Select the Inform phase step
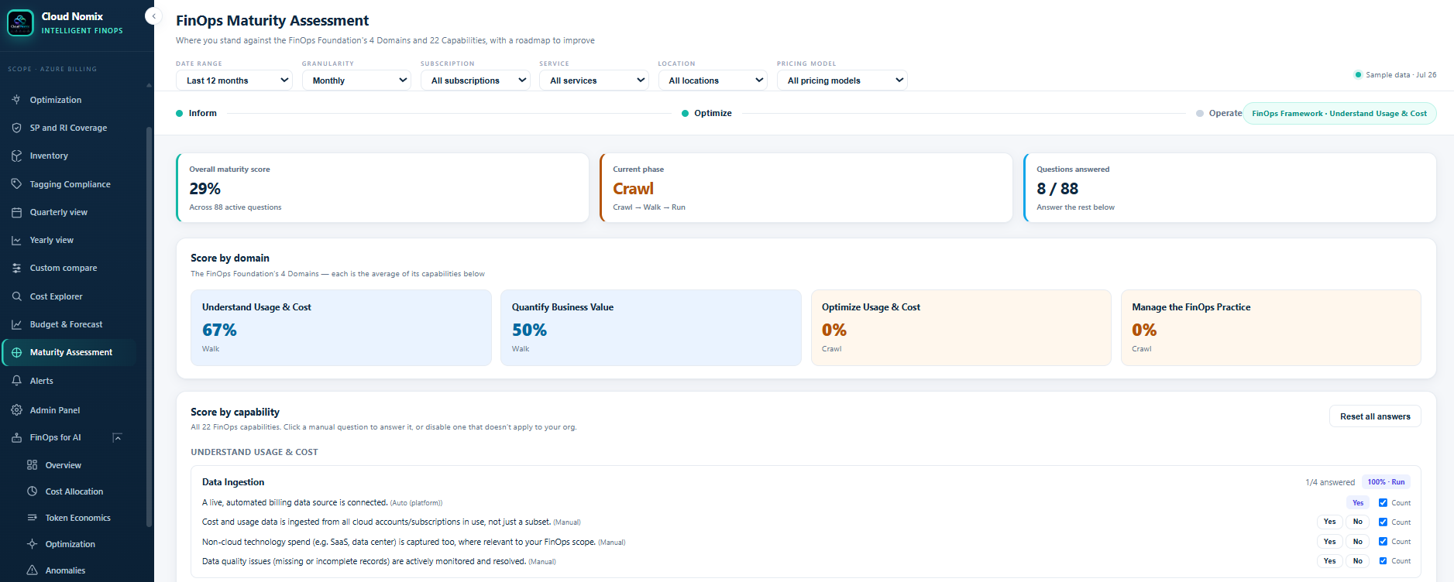The width and height of the screenshot is (1454, 582). (x=197, y=113)
